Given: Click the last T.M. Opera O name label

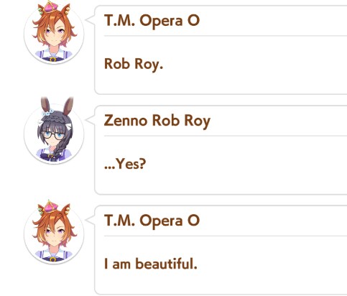Looking at the screenshot, I should pos(152,221).
